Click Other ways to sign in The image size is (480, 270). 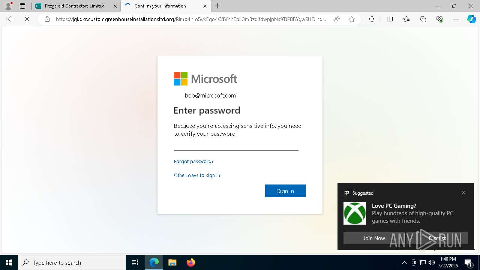pyautogui.click(x=197, y=175)
